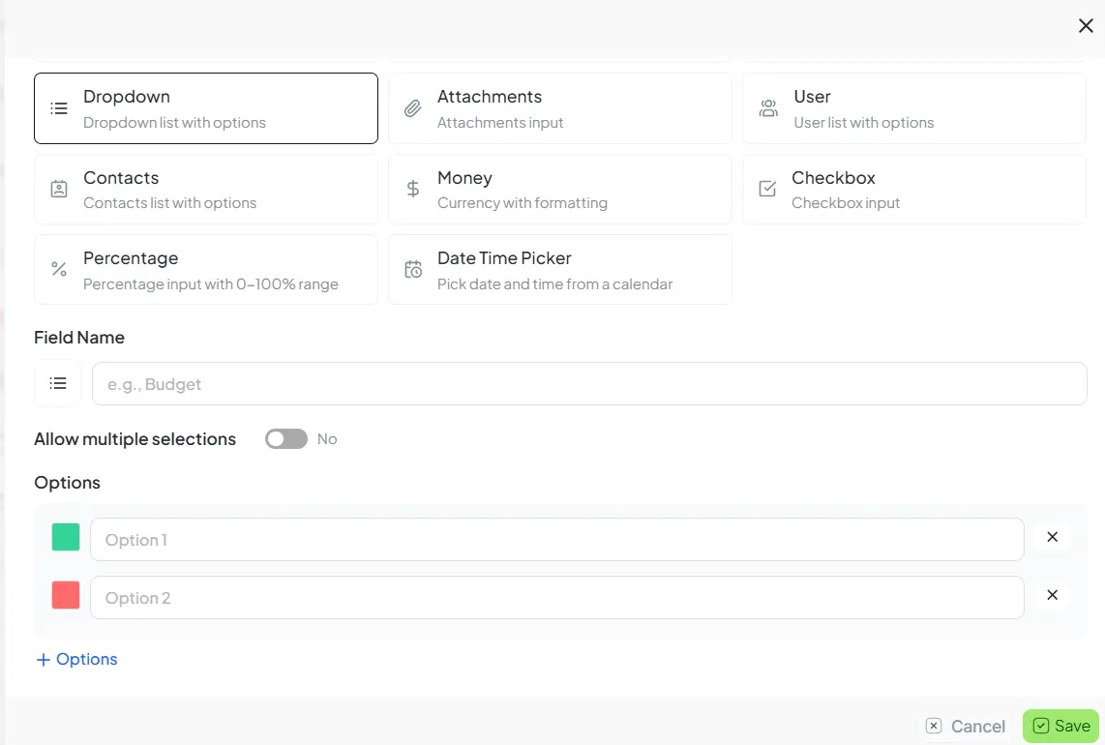Remove Option 2 using its X button
Image resolution: width=1105 pixels, height=745 pixels.
click(1052, 595)
